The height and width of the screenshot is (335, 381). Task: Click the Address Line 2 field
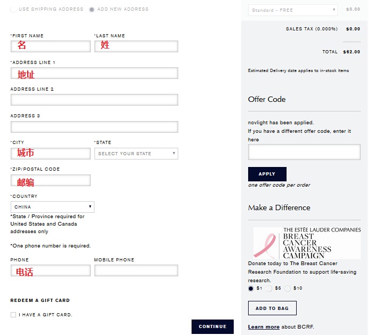click(94, 100)
